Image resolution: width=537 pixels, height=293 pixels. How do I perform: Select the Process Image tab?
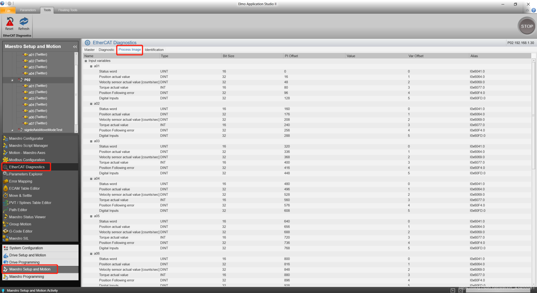[x=130, y=50]
